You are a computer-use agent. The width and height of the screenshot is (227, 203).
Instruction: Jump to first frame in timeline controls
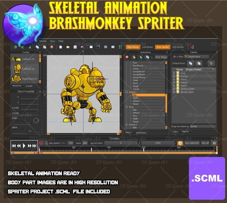pos(14,146)
